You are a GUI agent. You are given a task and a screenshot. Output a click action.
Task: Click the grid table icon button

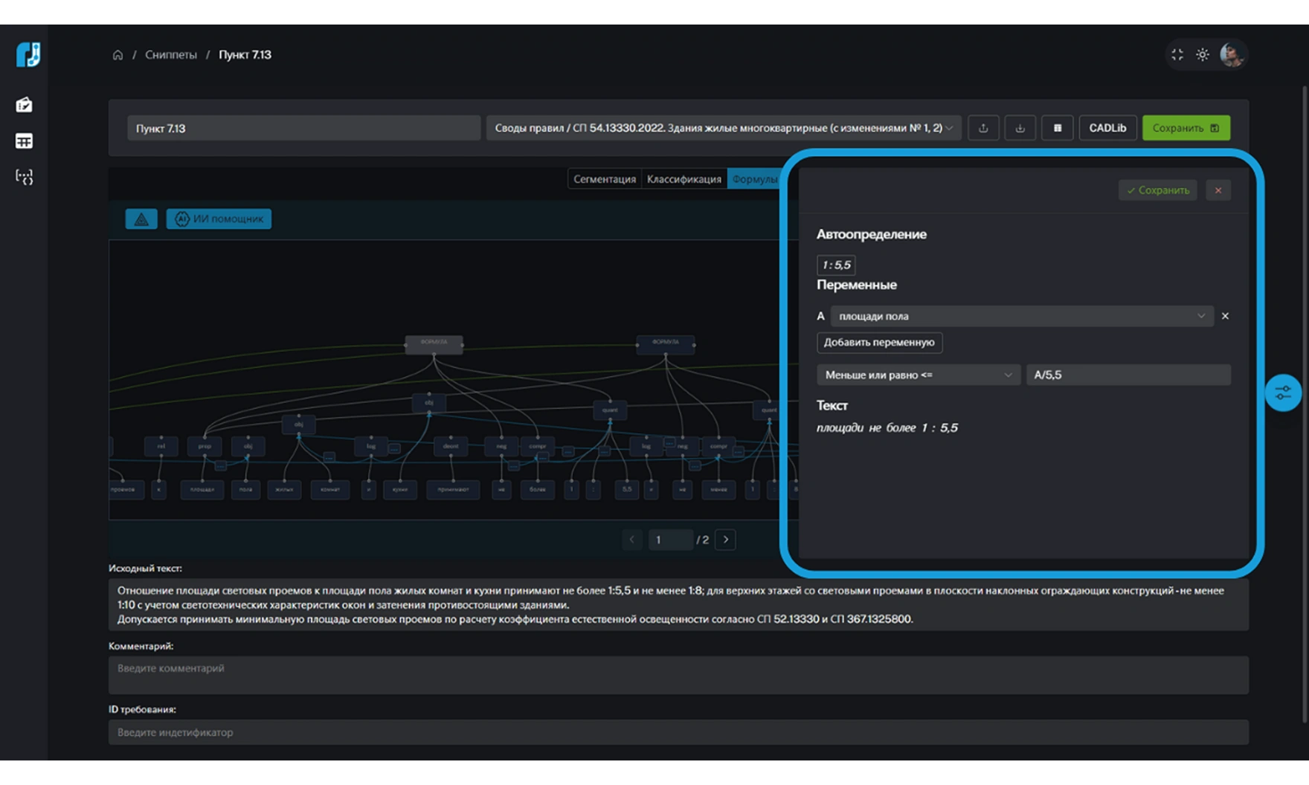tap(1057, 128)
